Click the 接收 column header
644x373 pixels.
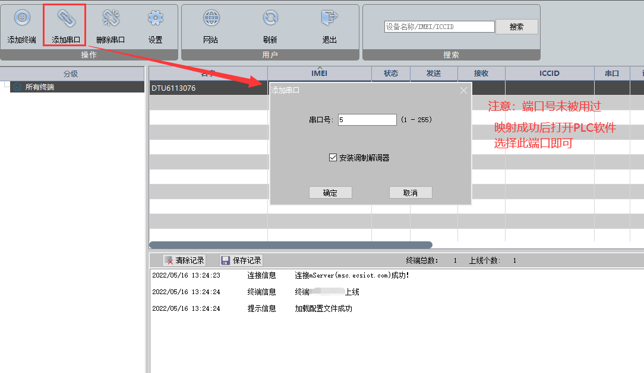(481, 74)
